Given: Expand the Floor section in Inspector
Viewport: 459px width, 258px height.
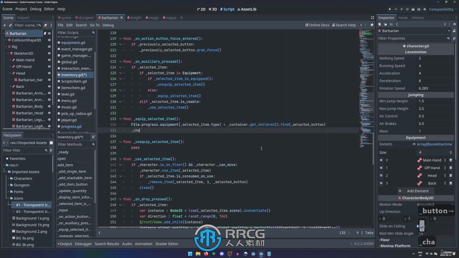Looking at the screenshot, I should [x=385, y=240].
